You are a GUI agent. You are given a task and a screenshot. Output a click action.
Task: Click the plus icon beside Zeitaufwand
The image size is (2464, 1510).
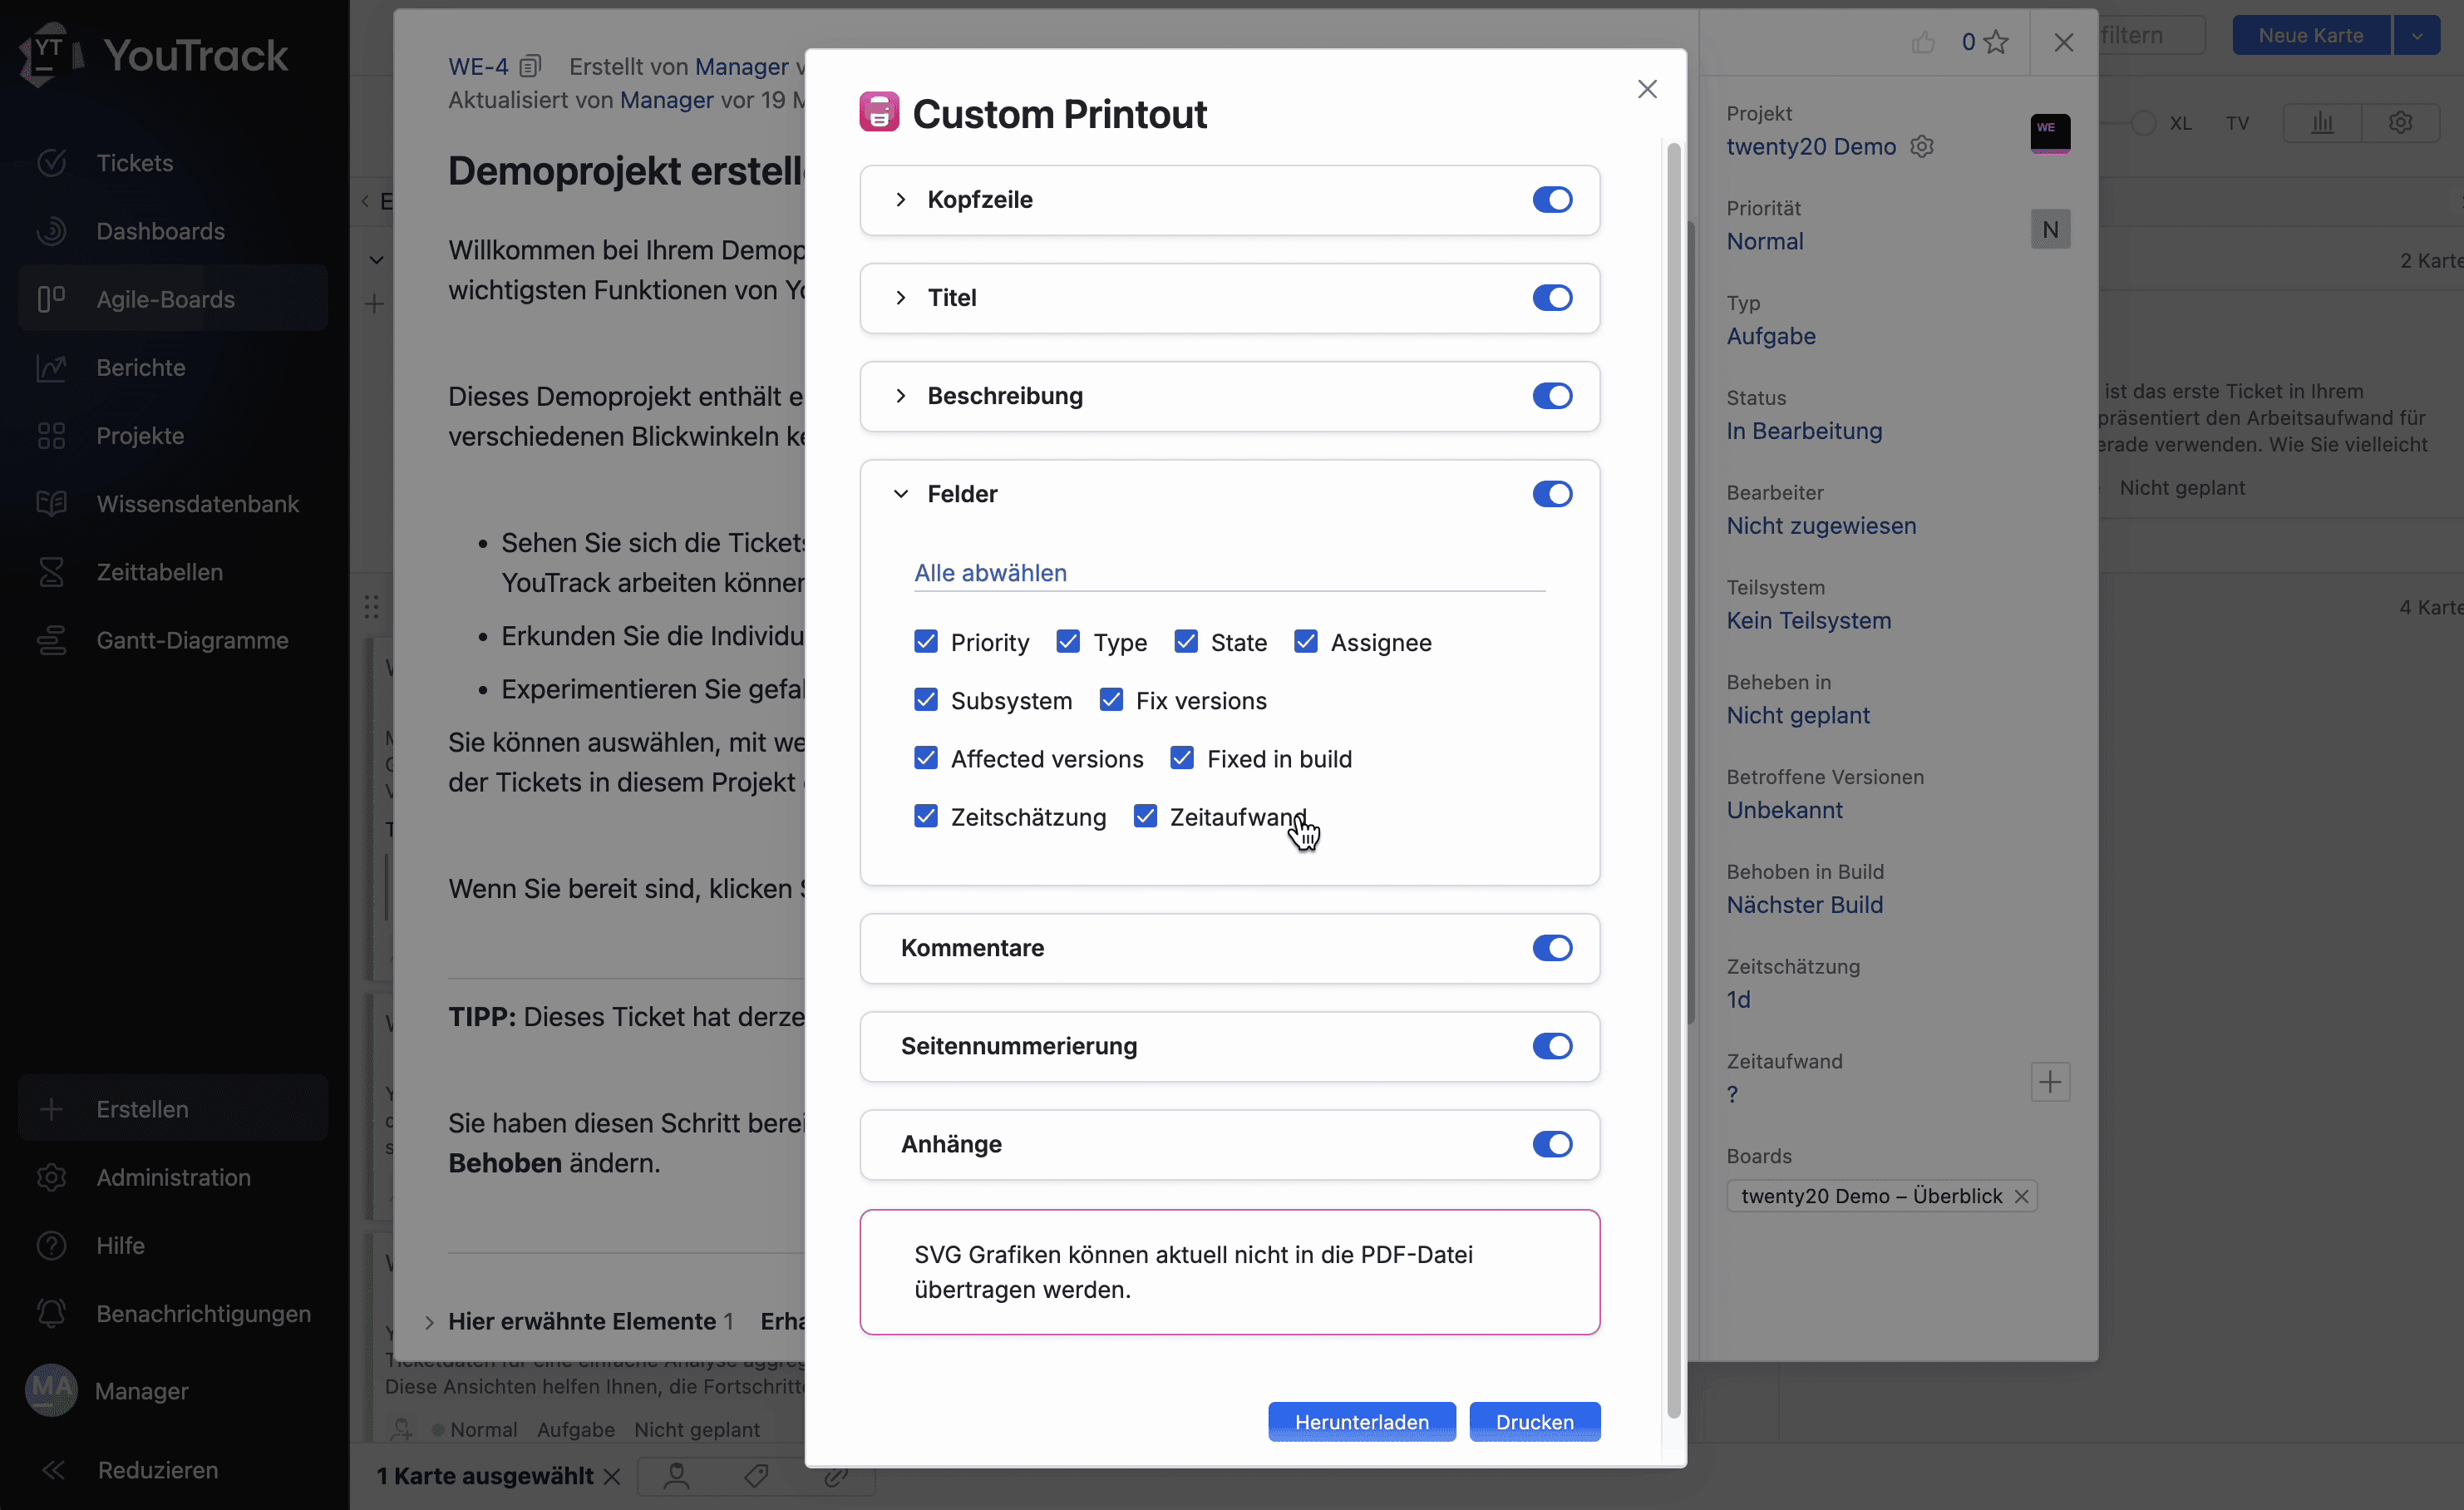[x=2049, y=1081]
